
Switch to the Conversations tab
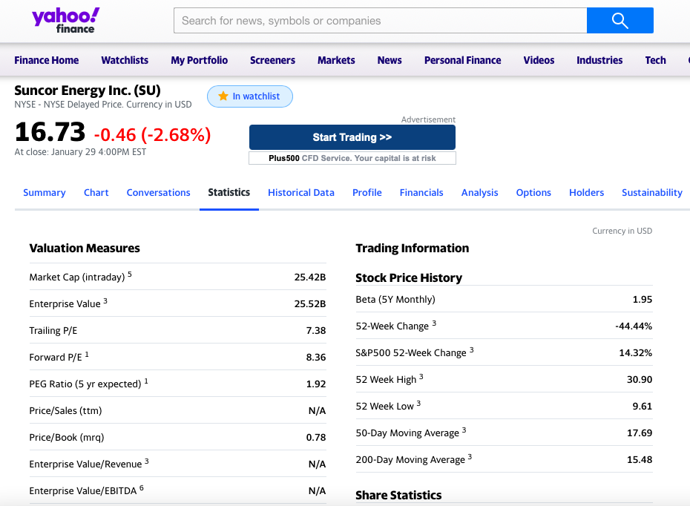(x=159, y=193)
